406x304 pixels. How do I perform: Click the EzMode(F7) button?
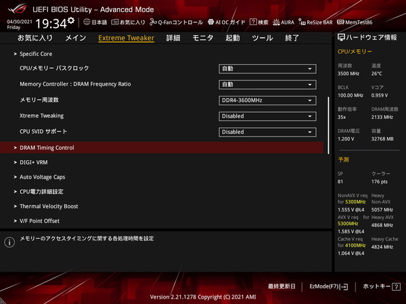tap(328, 286)
